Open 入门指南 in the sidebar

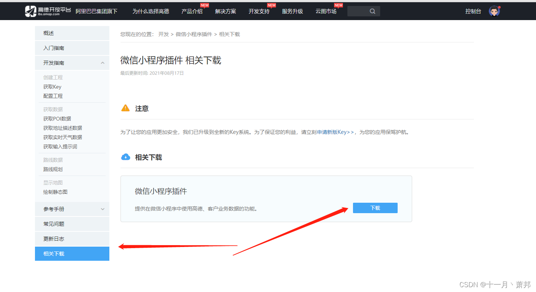click(72, 48)
